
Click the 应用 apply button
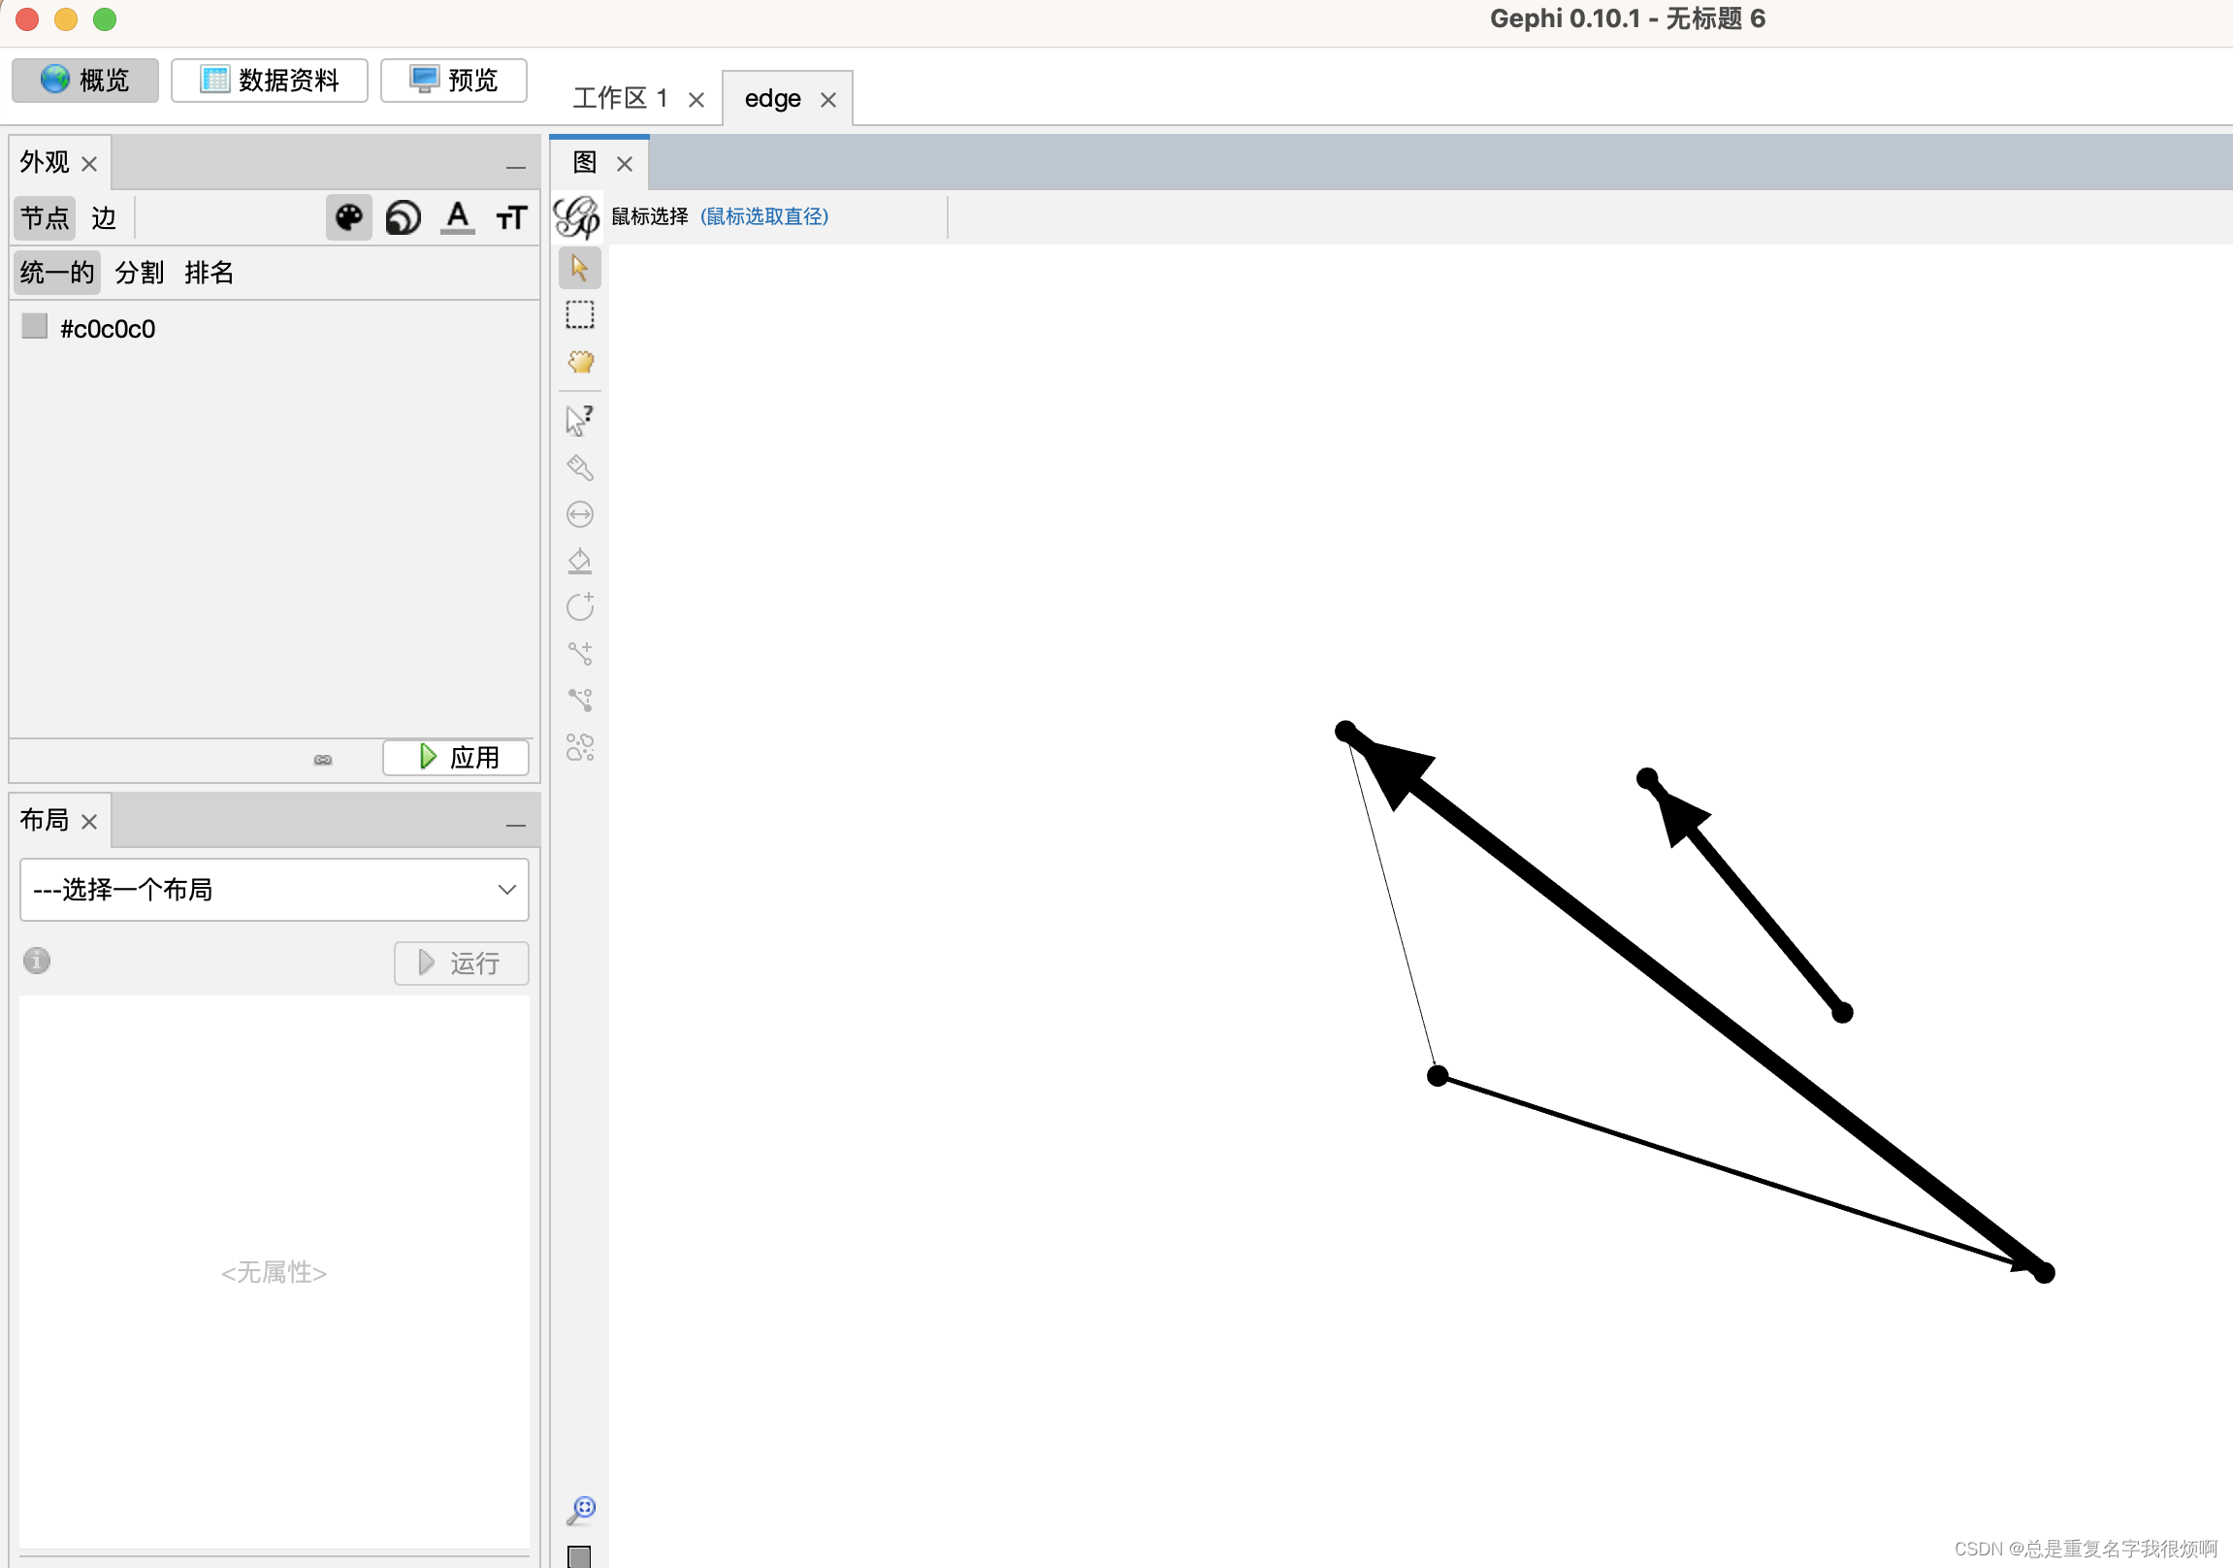[x=456, y=757]
